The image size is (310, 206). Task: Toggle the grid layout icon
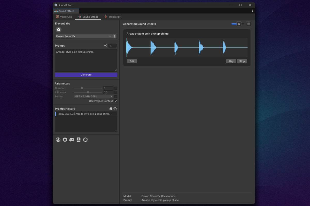pos(249,24)
